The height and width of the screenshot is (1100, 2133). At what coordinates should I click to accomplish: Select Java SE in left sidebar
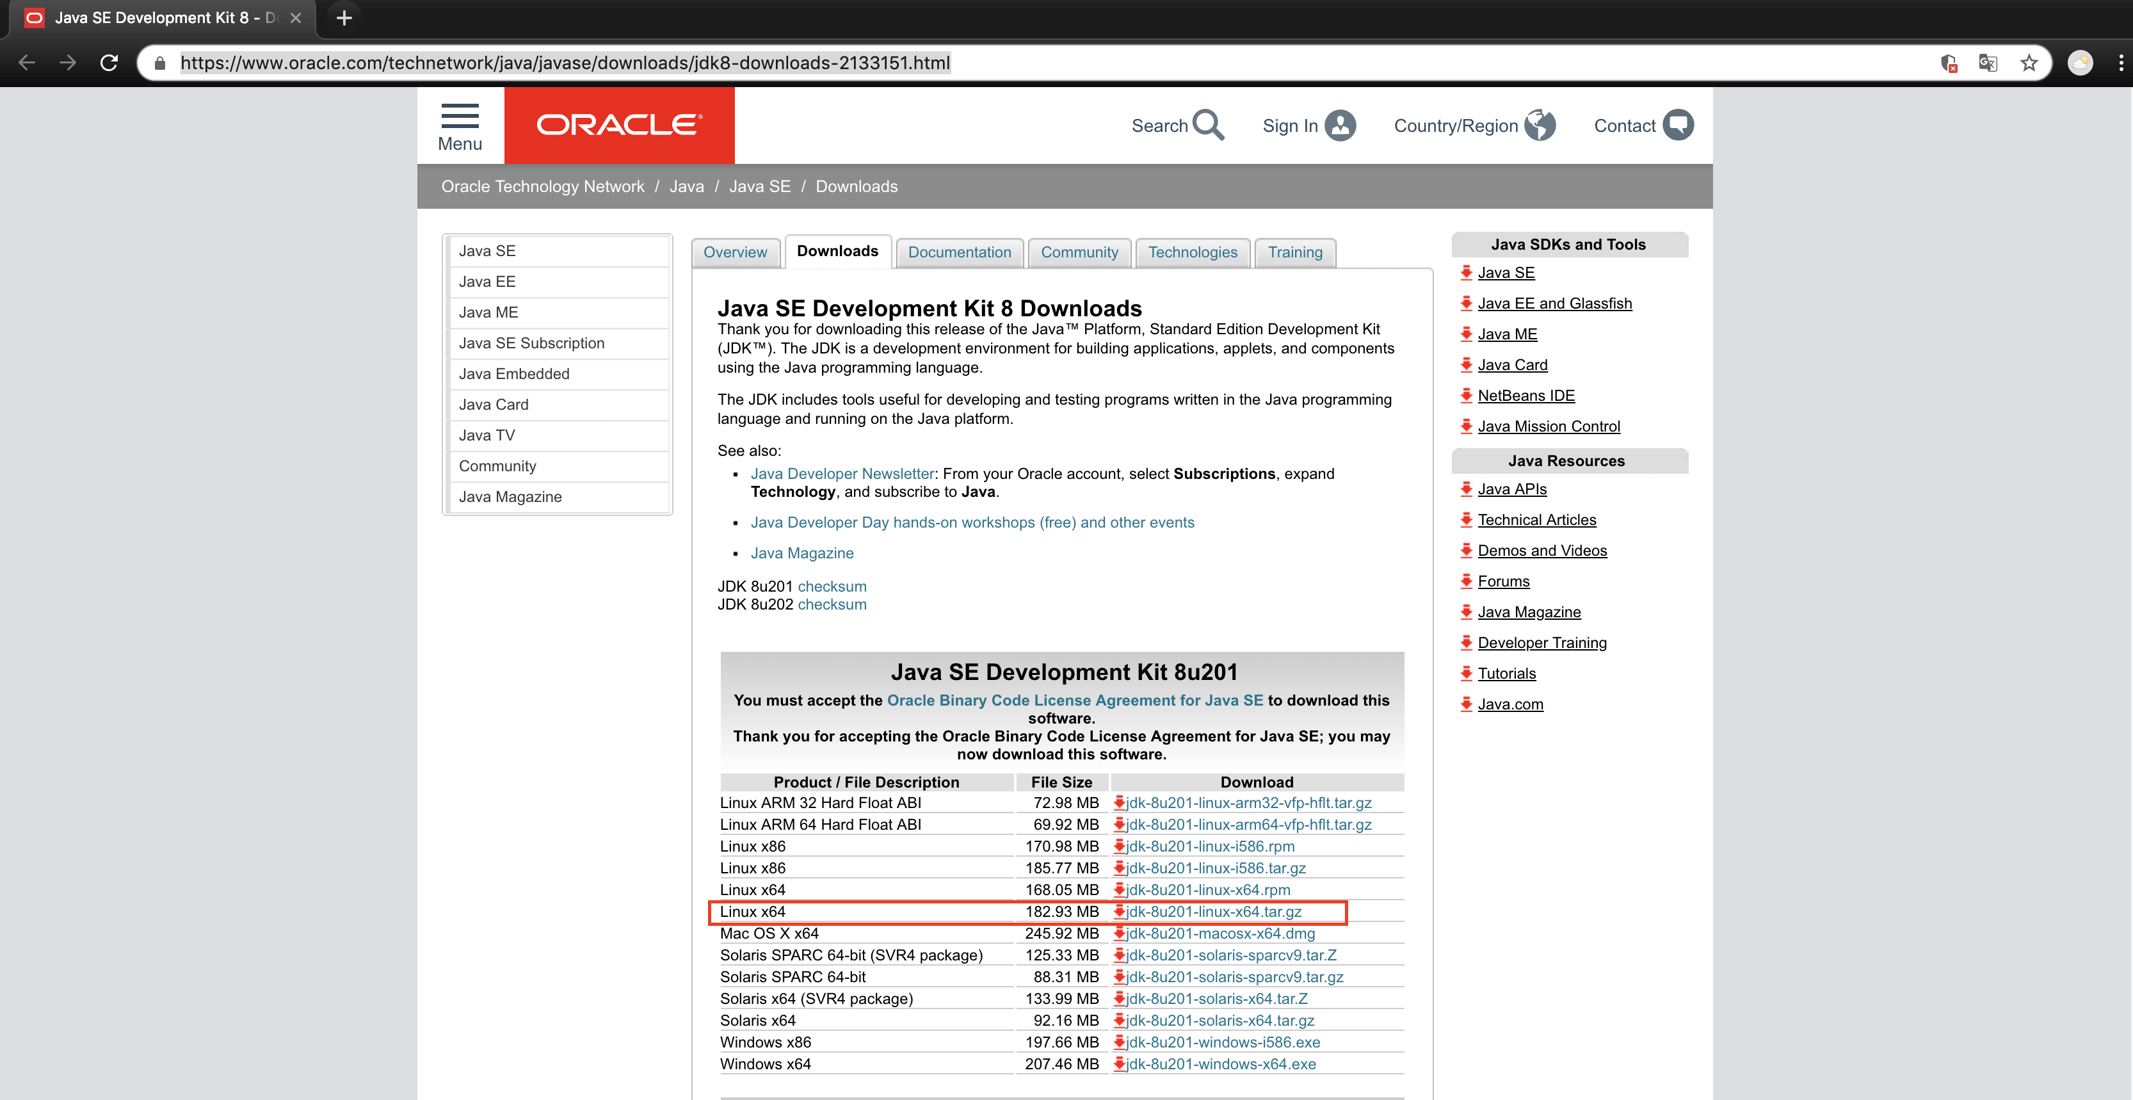click(559, 251)
